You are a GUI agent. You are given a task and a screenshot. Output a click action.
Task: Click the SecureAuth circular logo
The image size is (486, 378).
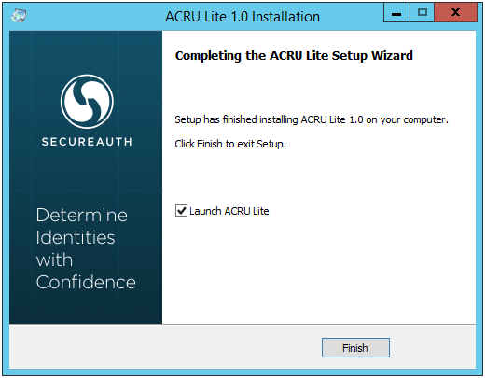(87, 102)
